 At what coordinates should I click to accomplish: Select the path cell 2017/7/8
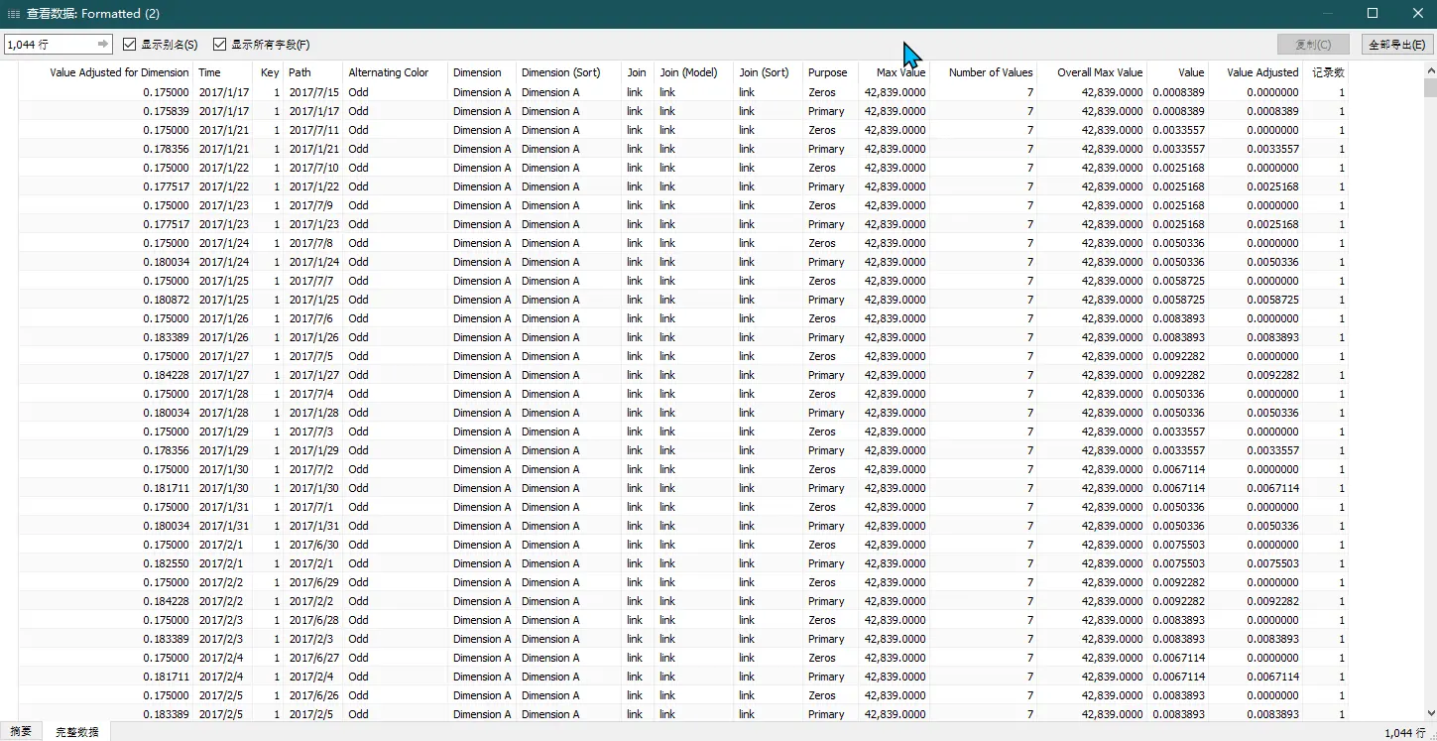[x=313, y=243]
